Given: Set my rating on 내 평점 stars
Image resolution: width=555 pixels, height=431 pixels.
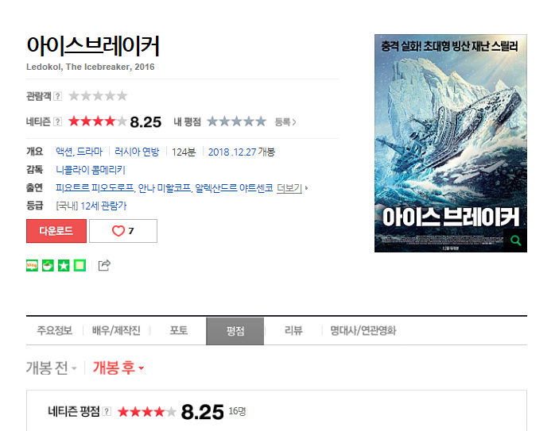Looking at the screenshot, I should (236, 121).
